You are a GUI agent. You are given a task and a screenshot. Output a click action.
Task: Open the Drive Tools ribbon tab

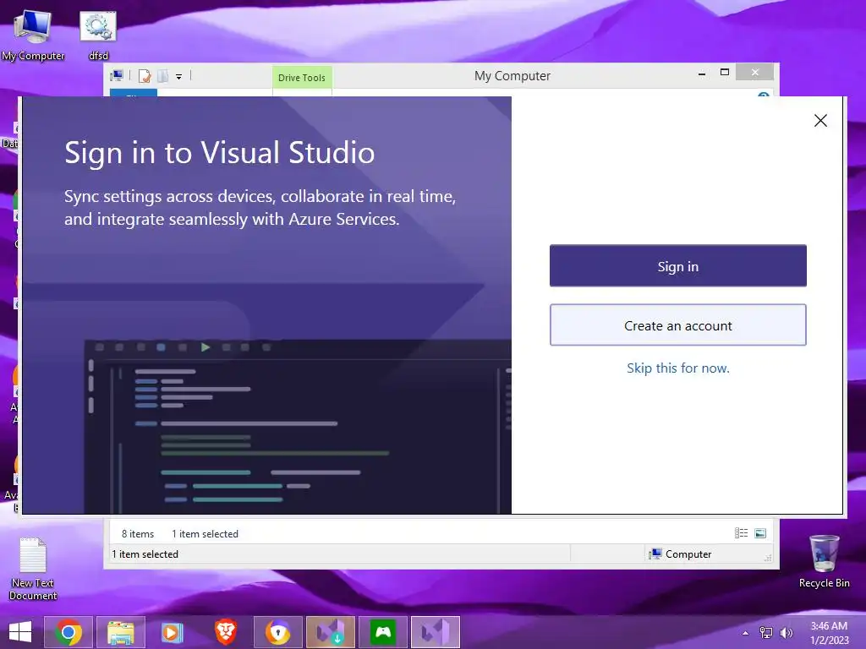tap(302, 78)
